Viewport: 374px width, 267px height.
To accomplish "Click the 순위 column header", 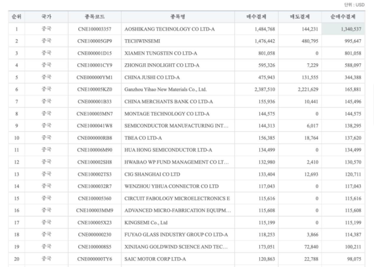I will [x=17, y=17].
